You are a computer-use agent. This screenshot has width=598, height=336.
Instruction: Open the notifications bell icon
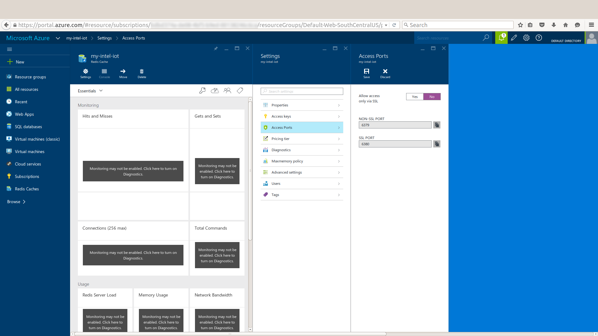(501, 38)
